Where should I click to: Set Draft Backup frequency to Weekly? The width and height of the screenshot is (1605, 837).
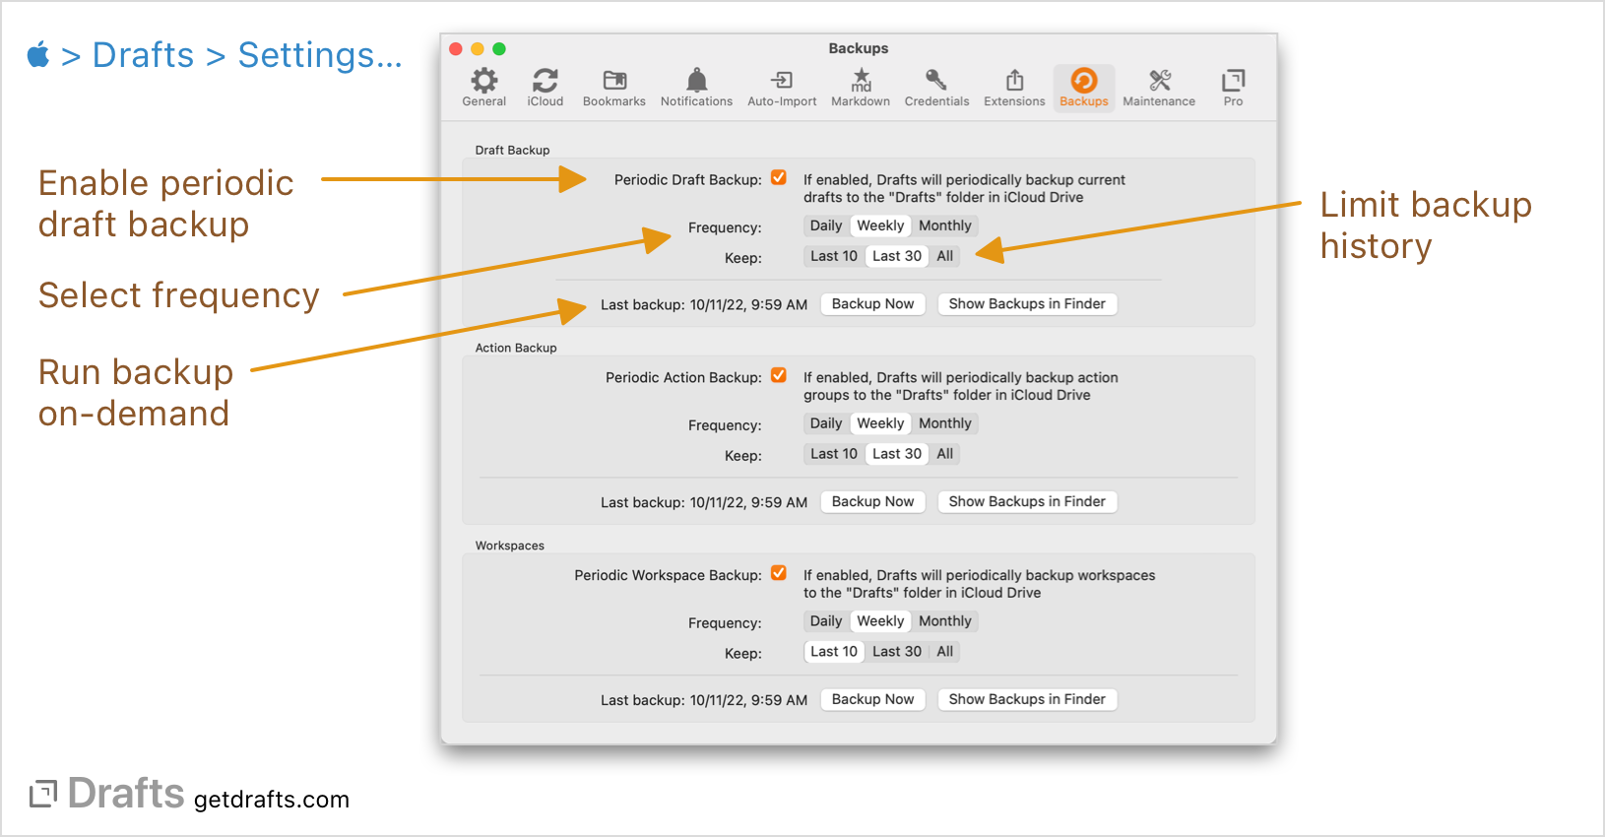880,225
